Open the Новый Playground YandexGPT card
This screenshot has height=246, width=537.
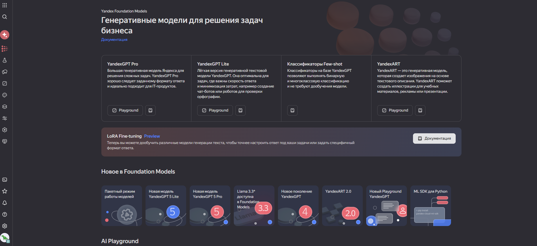387,206
